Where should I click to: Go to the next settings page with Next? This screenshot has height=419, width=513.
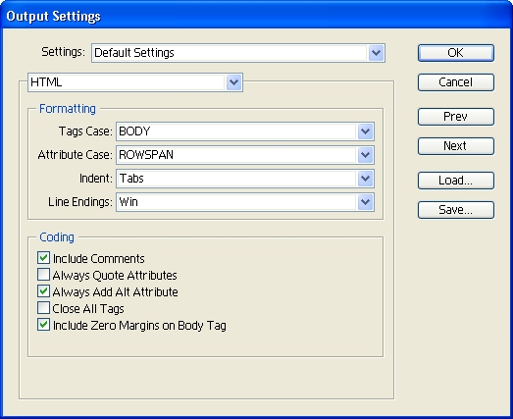pyautogui.click(x=456, y=146)
